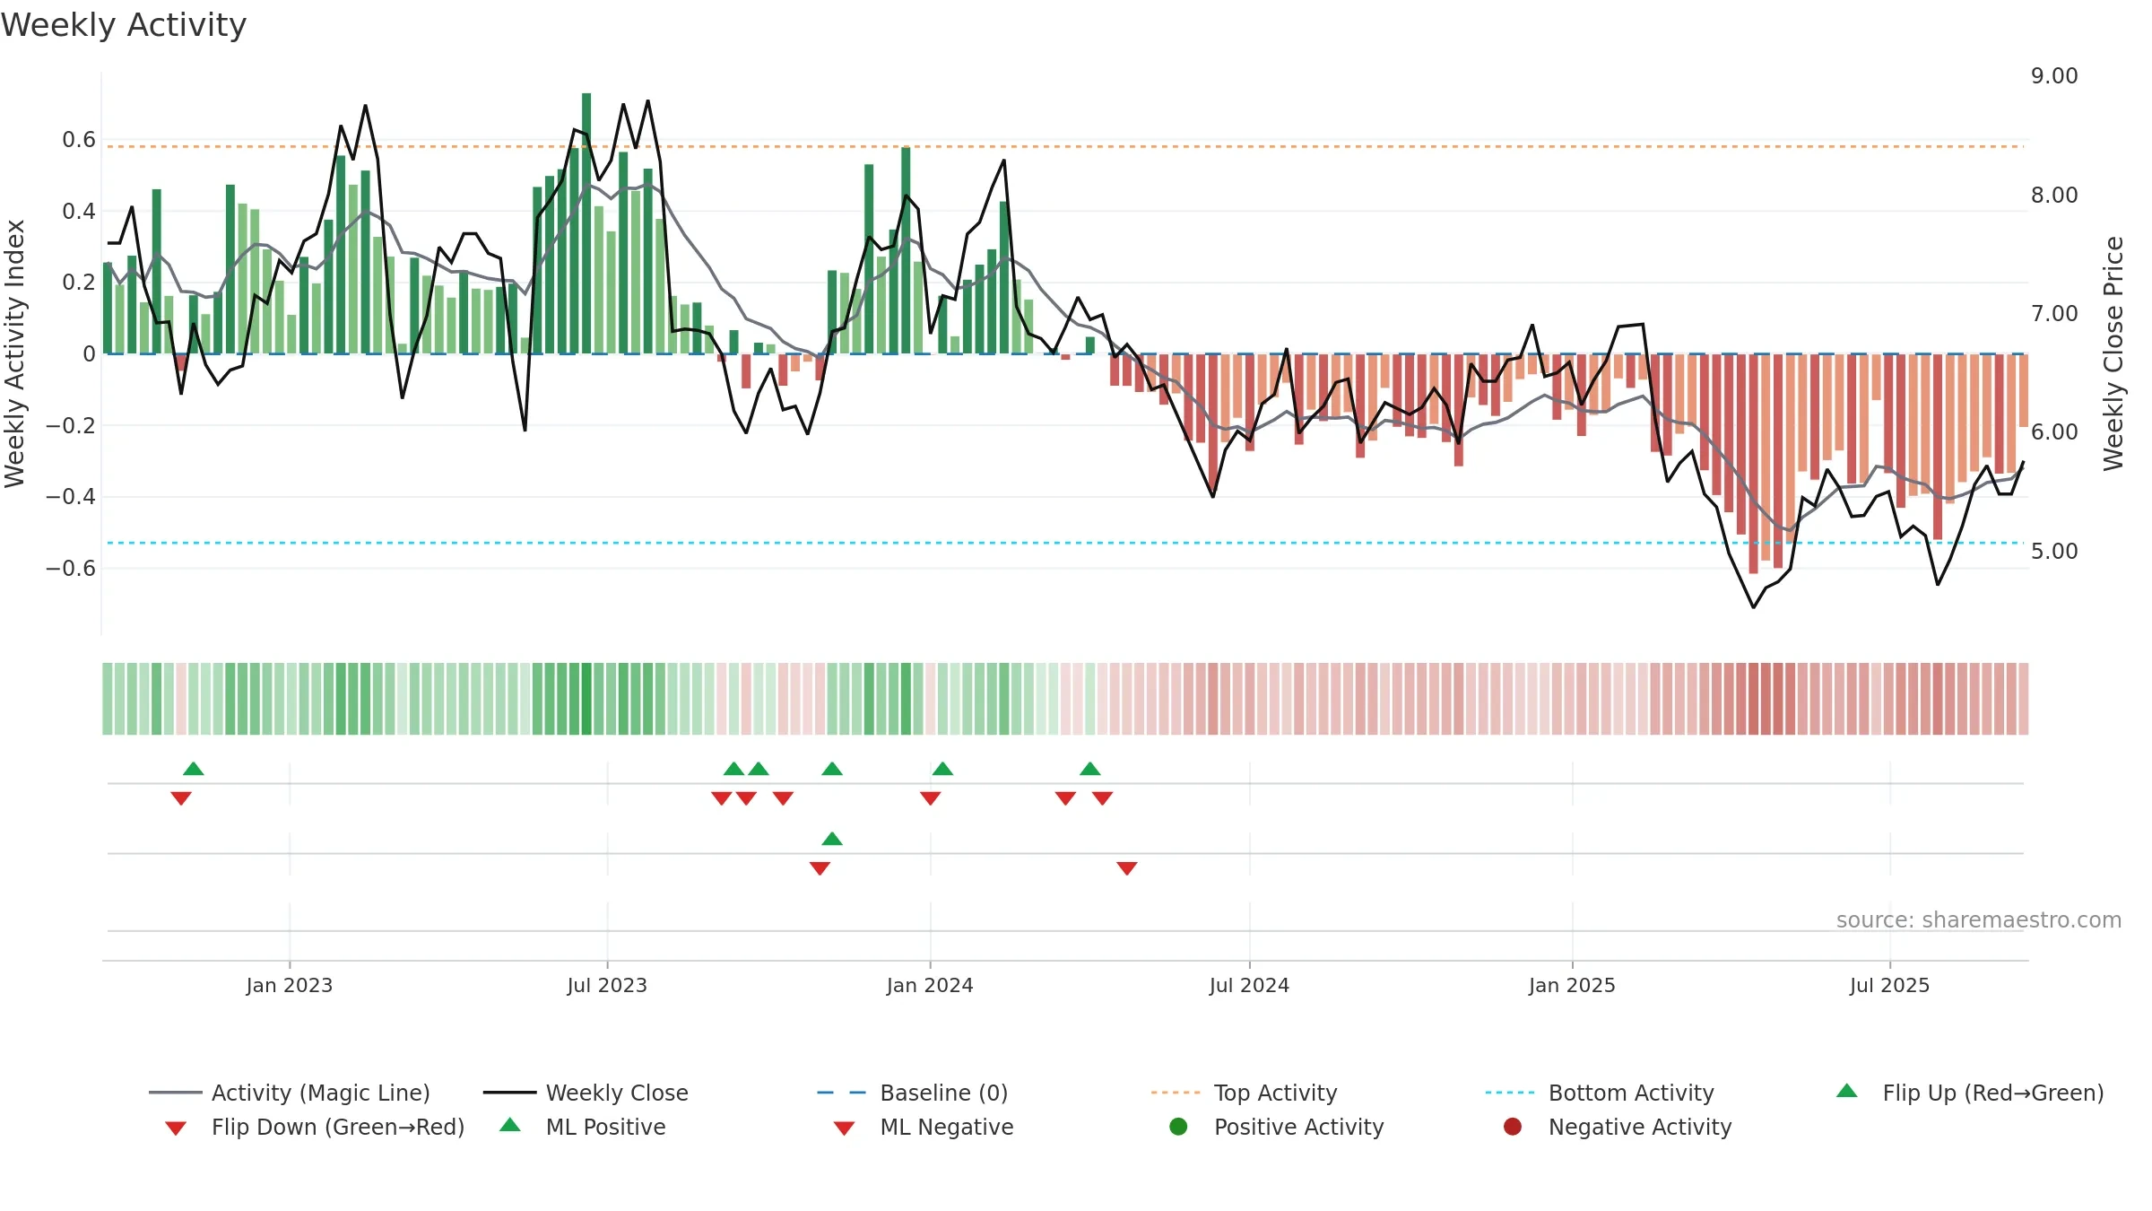2152x1211 pixels.
Task: Click the 'Jul 2023' x-axis label
Action: coord(607,985)
